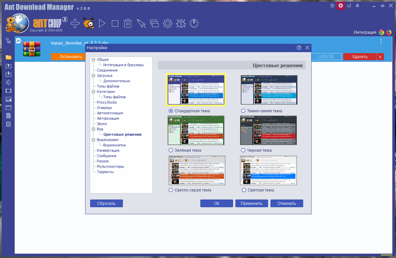Viewport: 396px width, 258px height.
Task: Click the play start download icon
Action: point(102,23)
